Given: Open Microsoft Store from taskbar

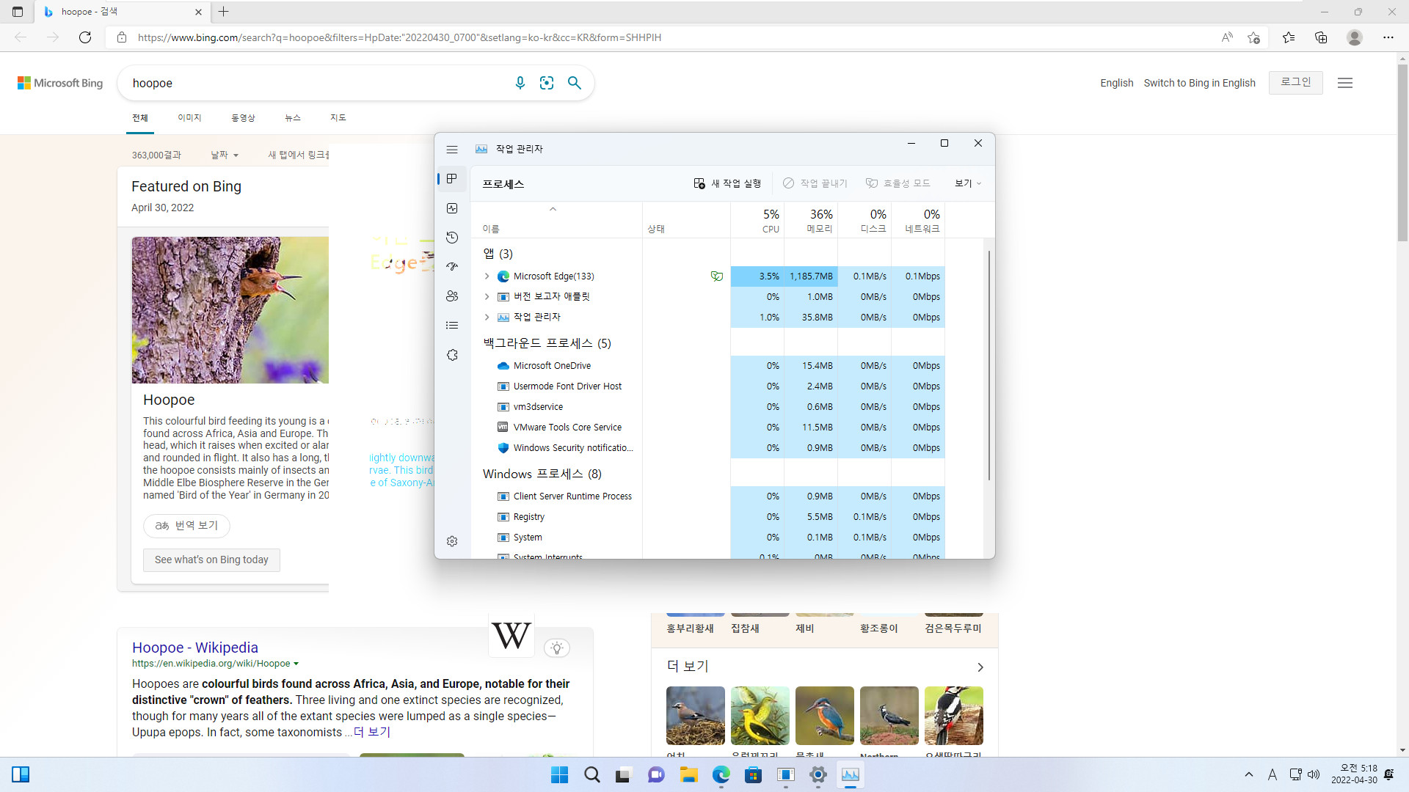Looking at the screenshot, I should tap(753, 774).
